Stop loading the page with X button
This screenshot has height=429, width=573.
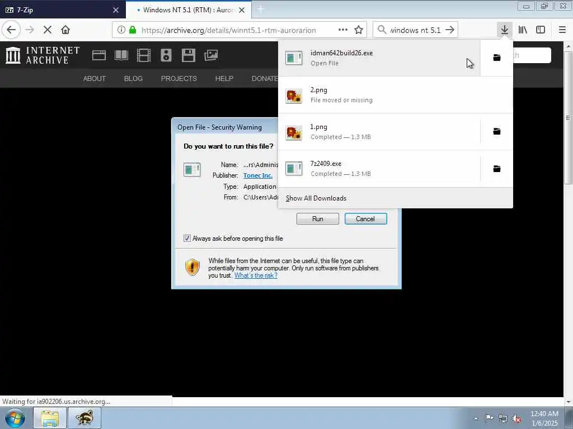[48, 30]
